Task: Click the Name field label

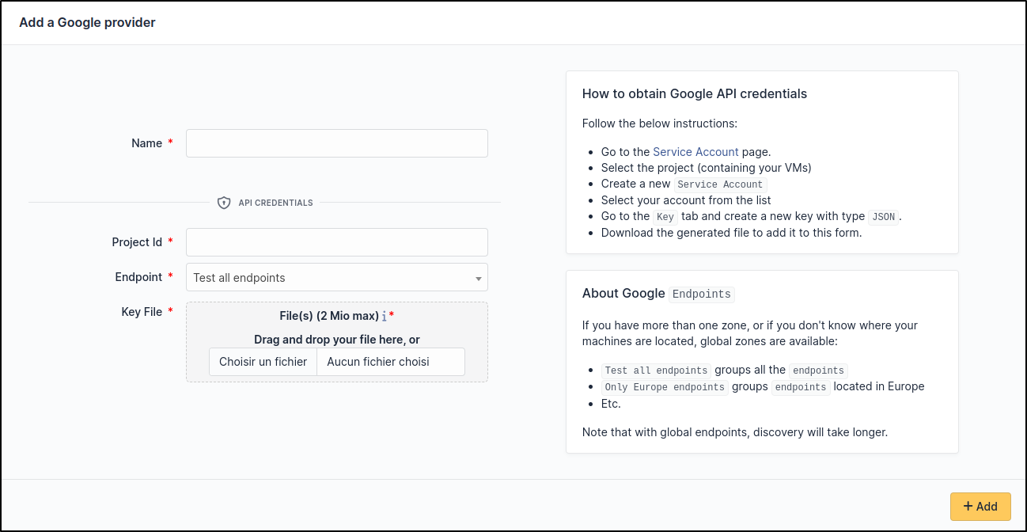Action: [x=146, y=143]
